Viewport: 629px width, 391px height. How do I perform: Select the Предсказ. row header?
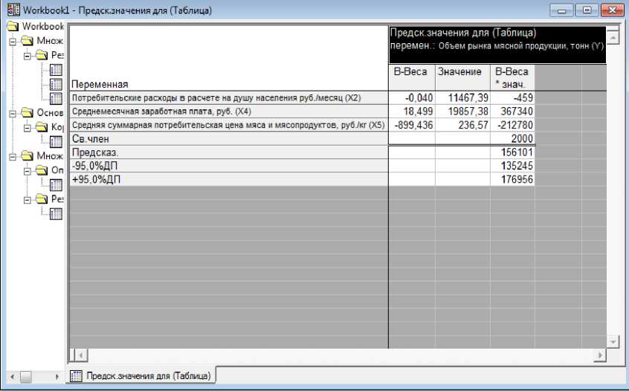tap(229, 152)
